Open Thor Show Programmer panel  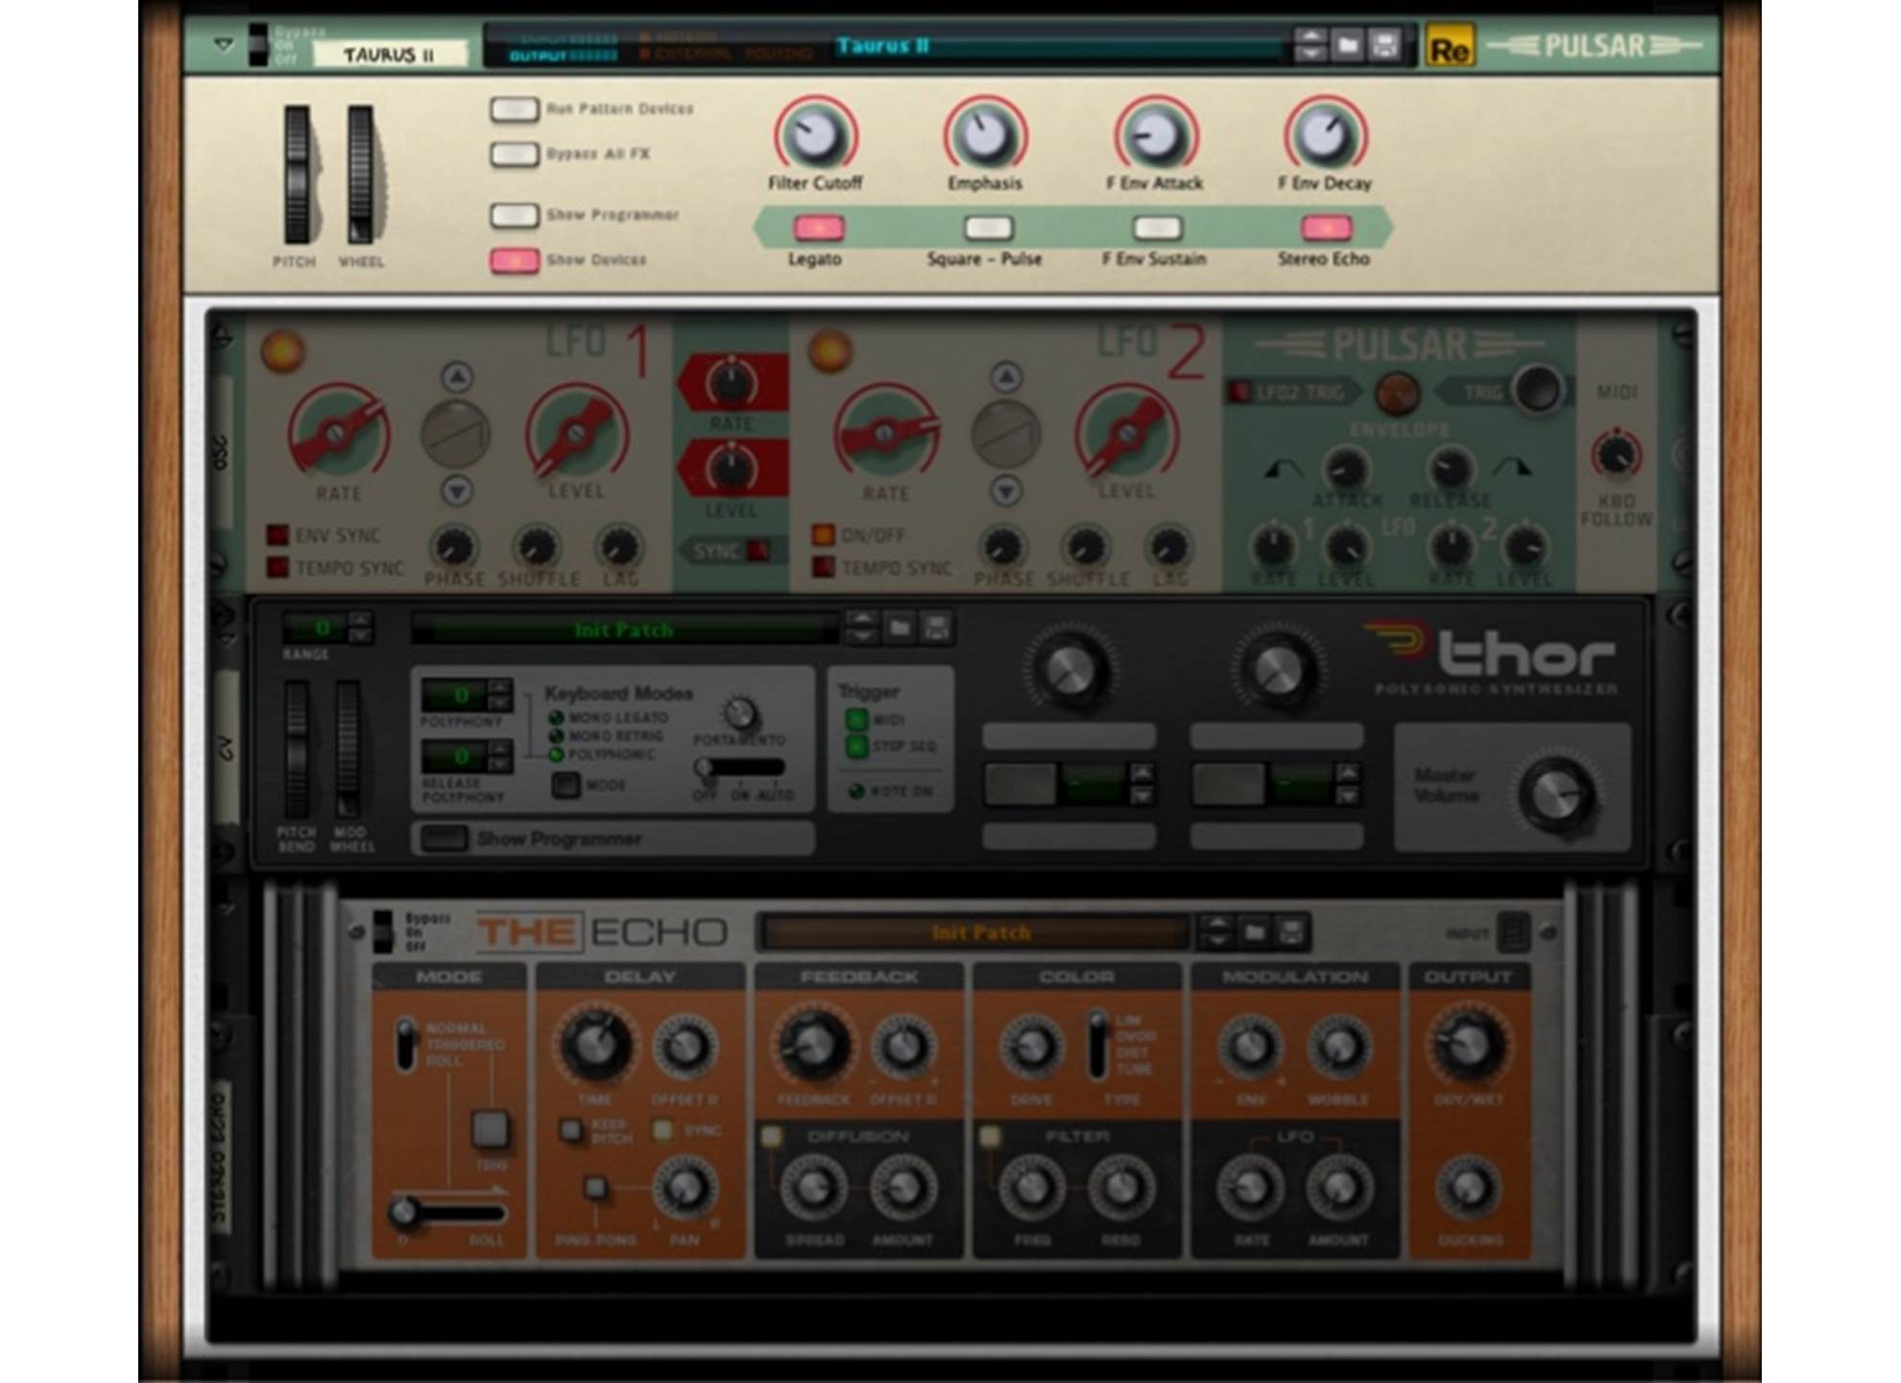coord(444,837)
